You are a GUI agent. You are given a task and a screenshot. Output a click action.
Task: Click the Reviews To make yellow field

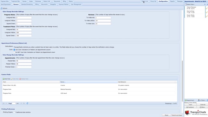(103, 21)
